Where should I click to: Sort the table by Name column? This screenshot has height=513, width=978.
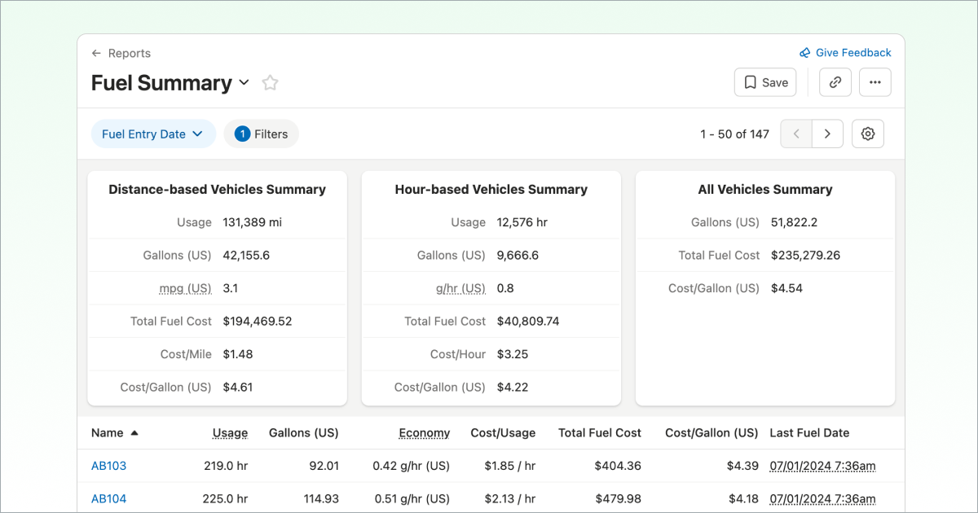point(108,433)
